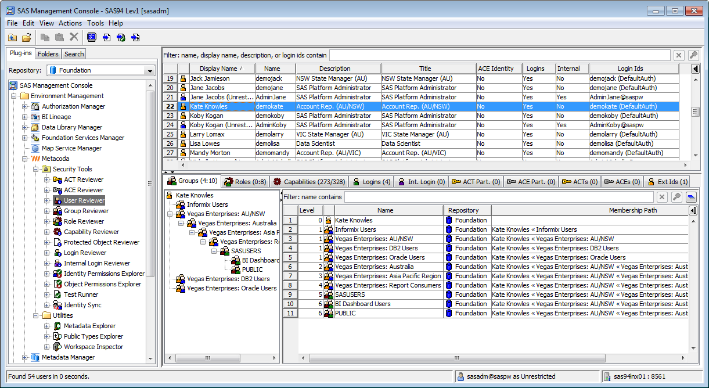Click the SASUSERS name in row 9
This screenshot has width=709, height=388.
[350, 294]
